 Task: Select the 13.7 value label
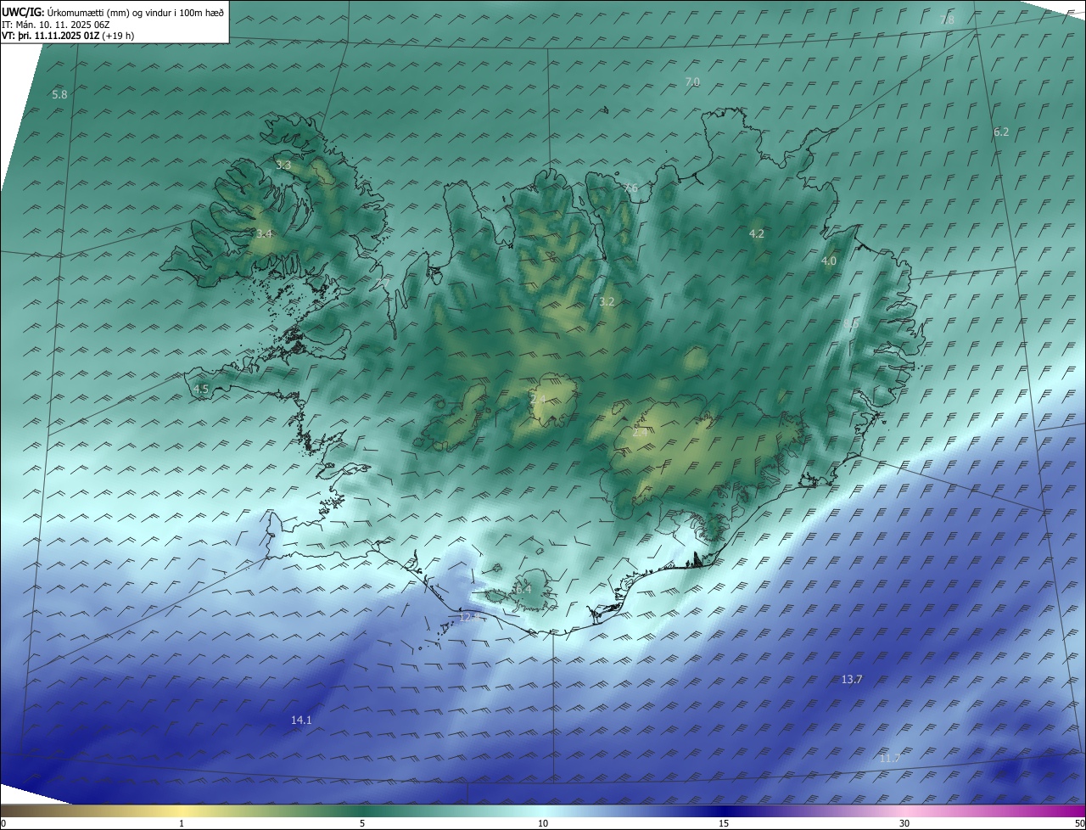pos(852,680)
